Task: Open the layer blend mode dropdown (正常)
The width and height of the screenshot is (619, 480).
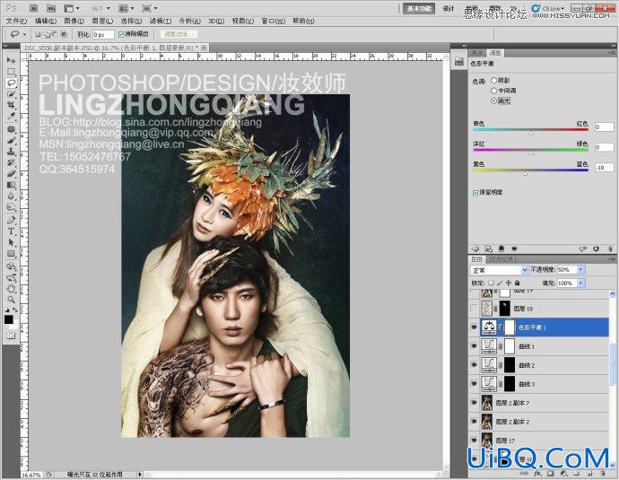Action: [500, 270]
